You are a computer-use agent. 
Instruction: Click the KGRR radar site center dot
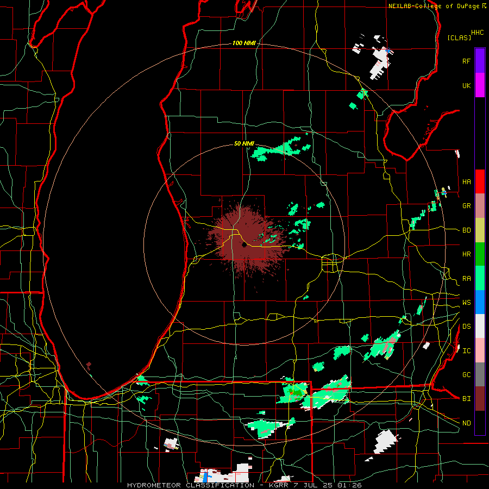click(x=244, y=245)
